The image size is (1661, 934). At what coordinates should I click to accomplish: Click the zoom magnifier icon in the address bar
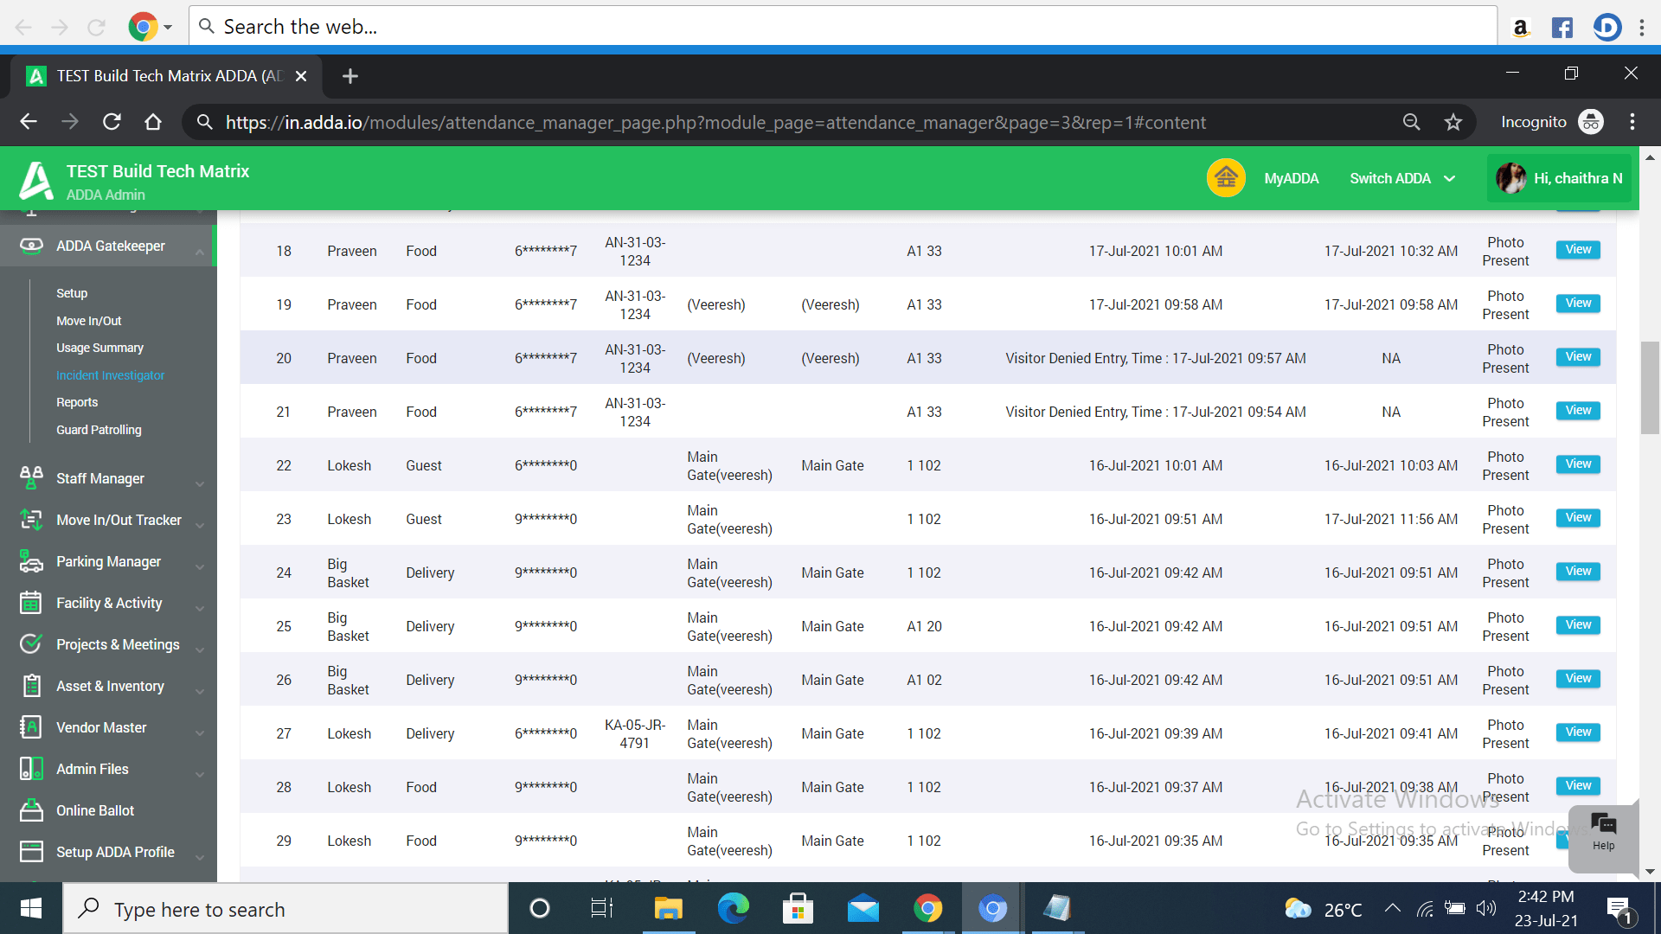1411,122
